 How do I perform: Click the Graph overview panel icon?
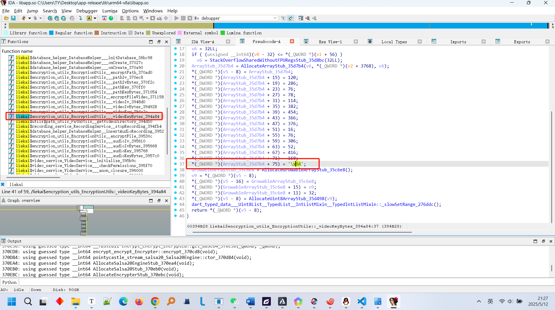(x=4, y=200)
